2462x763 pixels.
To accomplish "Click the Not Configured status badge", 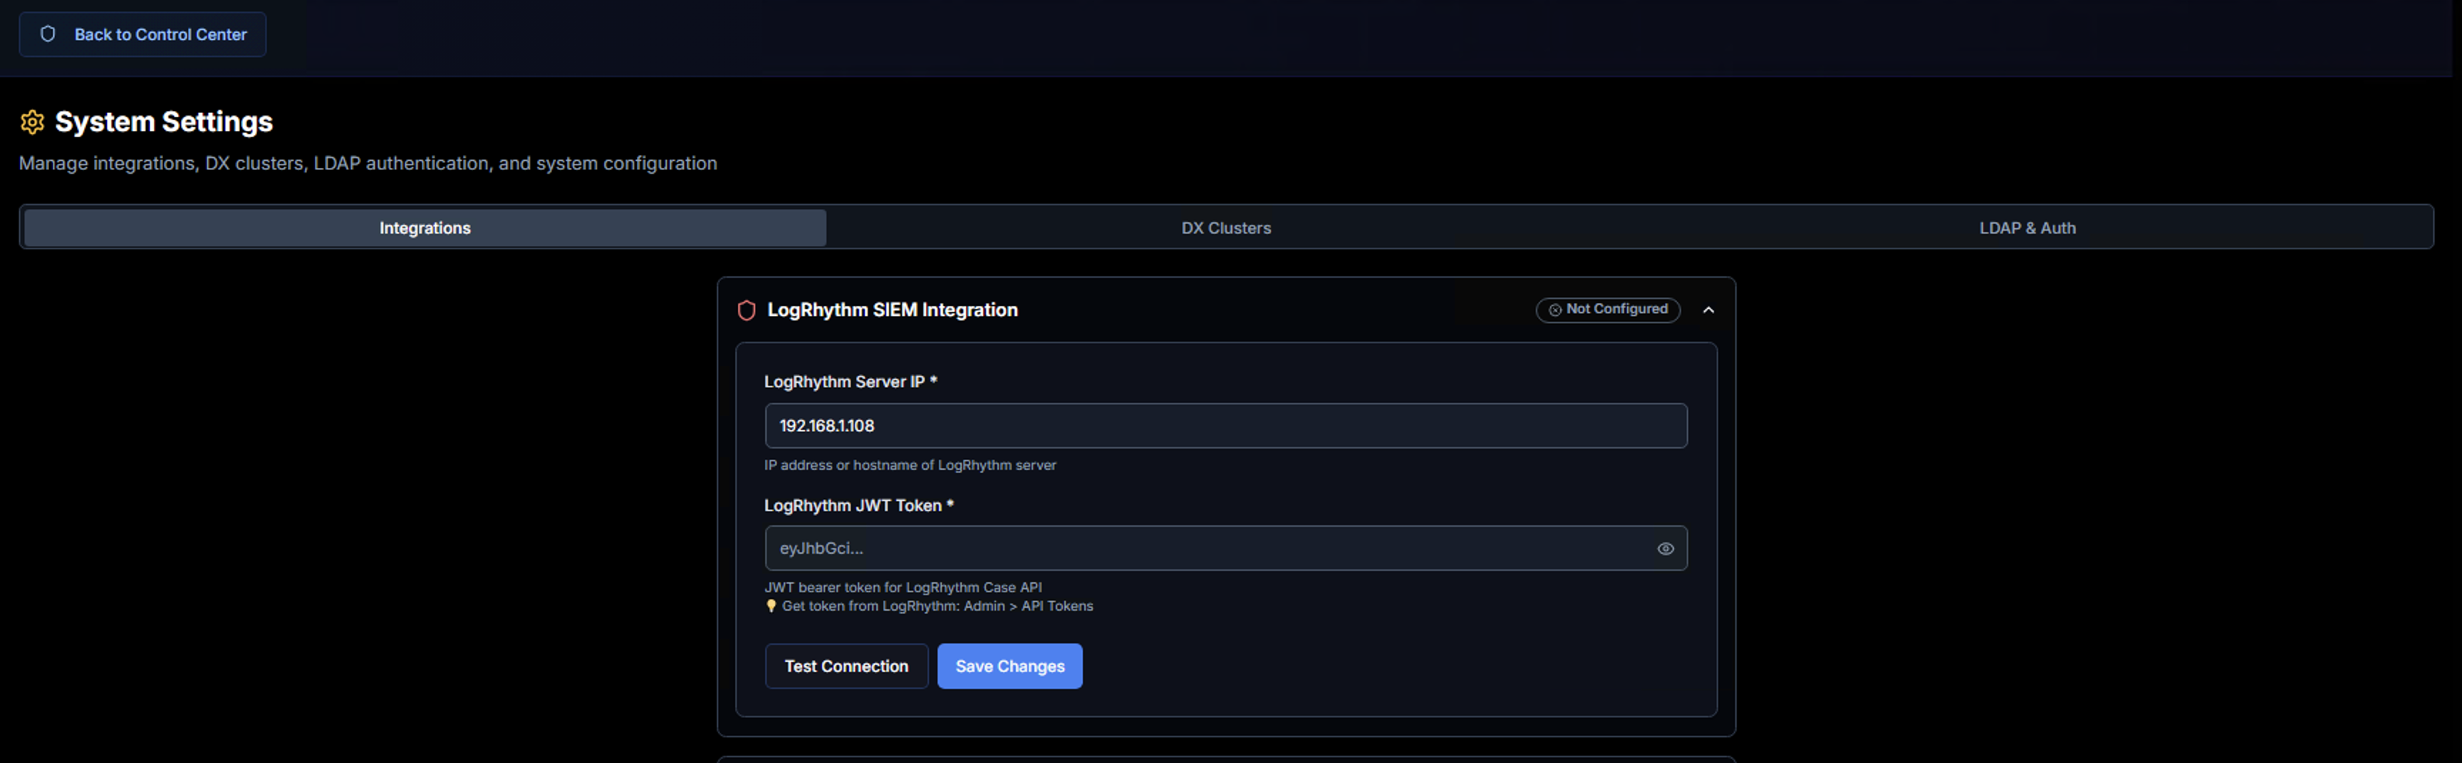I will coord(1608,310).
